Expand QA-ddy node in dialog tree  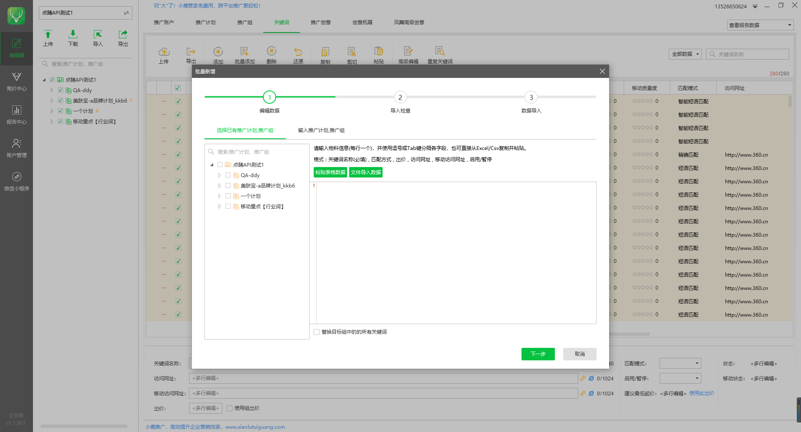[x=219, y=175]
